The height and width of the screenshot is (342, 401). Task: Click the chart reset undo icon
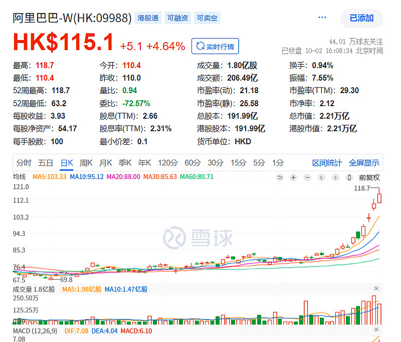tap(280, 177)
